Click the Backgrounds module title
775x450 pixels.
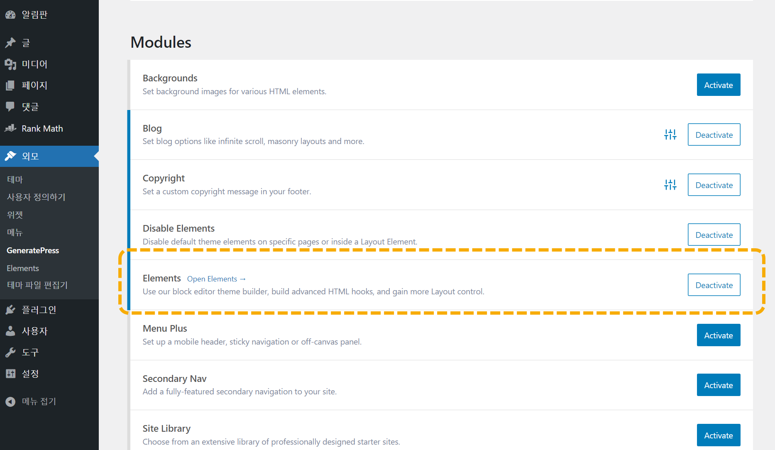point(170,78)
